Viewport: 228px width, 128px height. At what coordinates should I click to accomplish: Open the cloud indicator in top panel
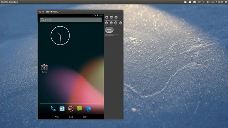click(190, 2)
